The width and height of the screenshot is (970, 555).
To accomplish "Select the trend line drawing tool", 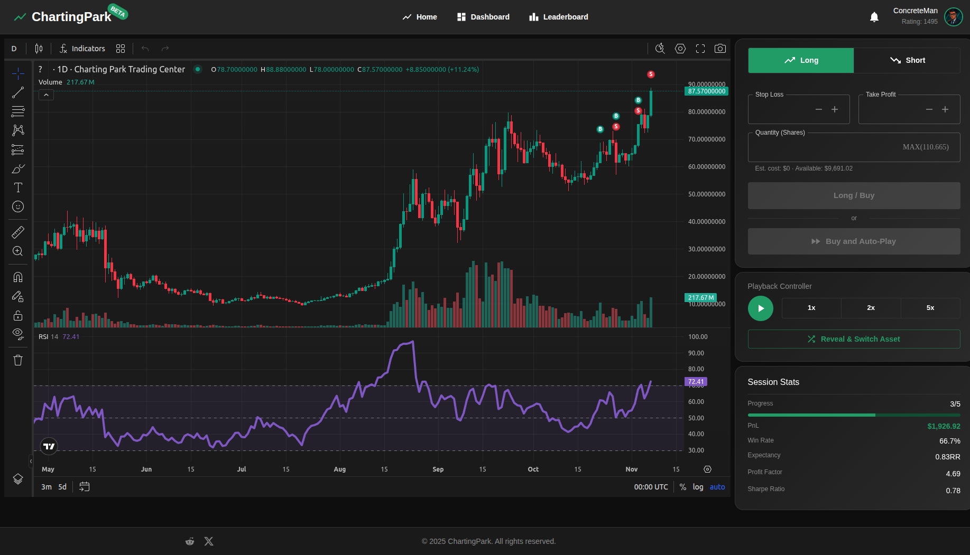I will [18, 92].
